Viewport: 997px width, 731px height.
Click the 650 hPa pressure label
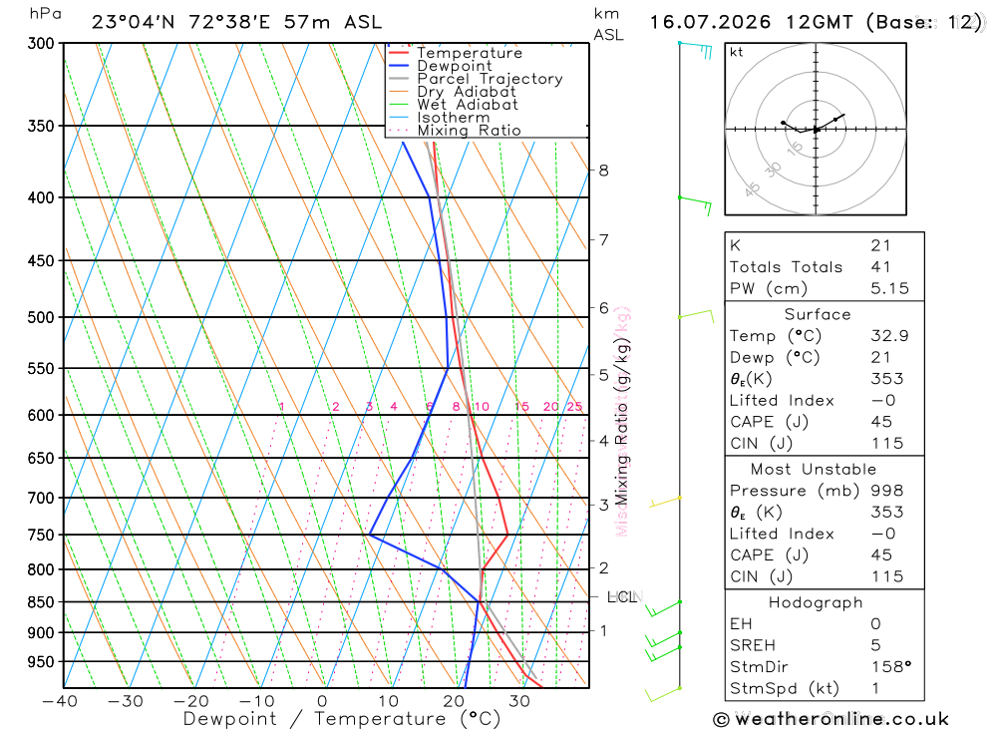[41, 458]
